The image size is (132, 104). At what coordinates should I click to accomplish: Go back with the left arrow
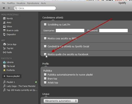click(4, 8)
